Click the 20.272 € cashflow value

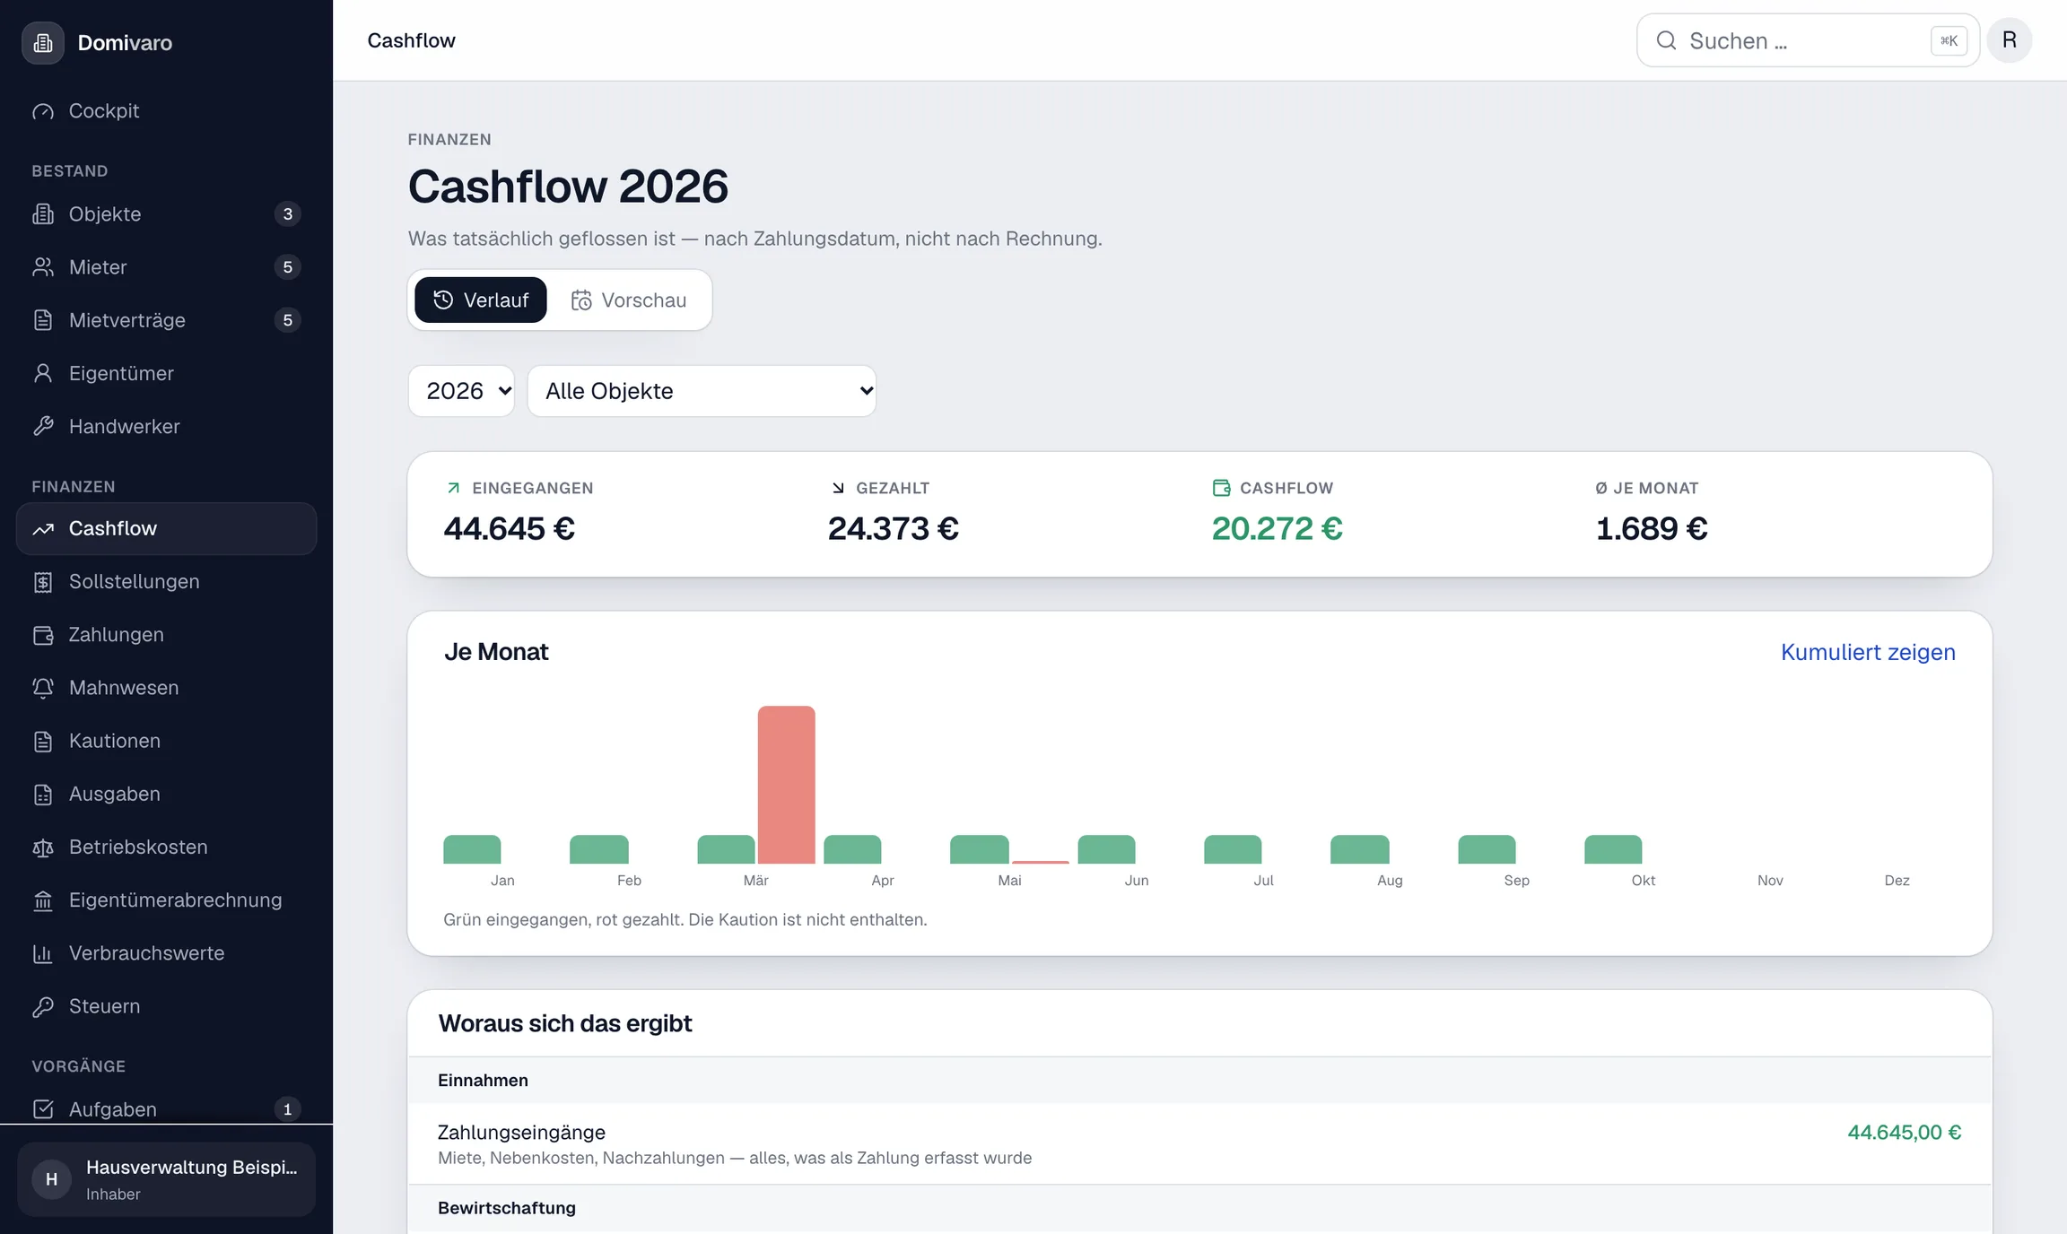(x=1278, y=529)
